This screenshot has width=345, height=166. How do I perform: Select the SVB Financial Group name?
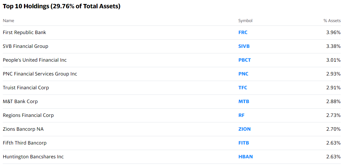click(x=25, y=46)
